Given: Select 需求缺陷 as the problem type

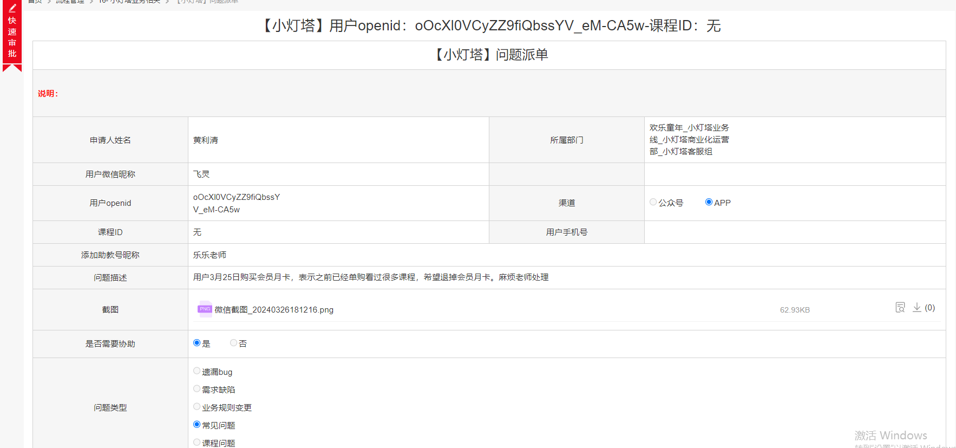Looking at the screenshot, I should 197,389.
